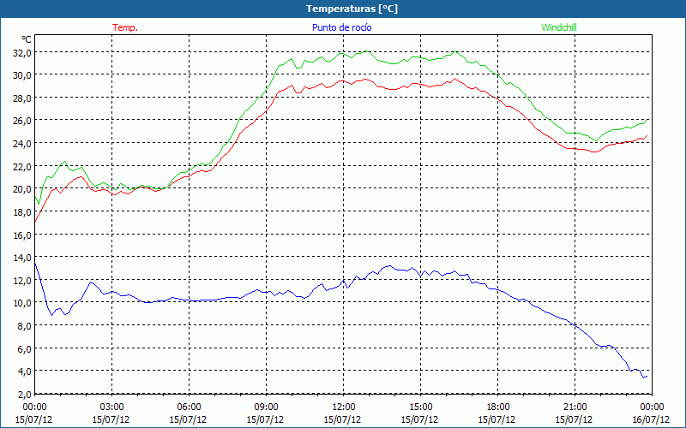686x428 pixels.
Task: Click the green Windchill legend label
Action: tap(559, 27)
